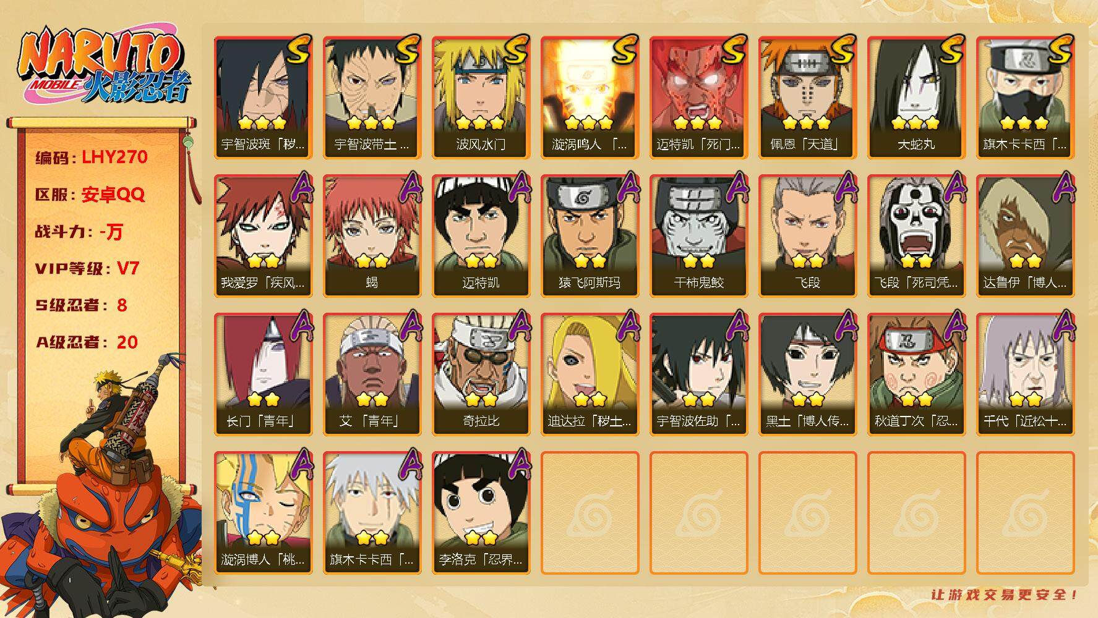Open the 漩涡博人 ninja card
This screenshot has height=618, width=1098.
(263, 513)
